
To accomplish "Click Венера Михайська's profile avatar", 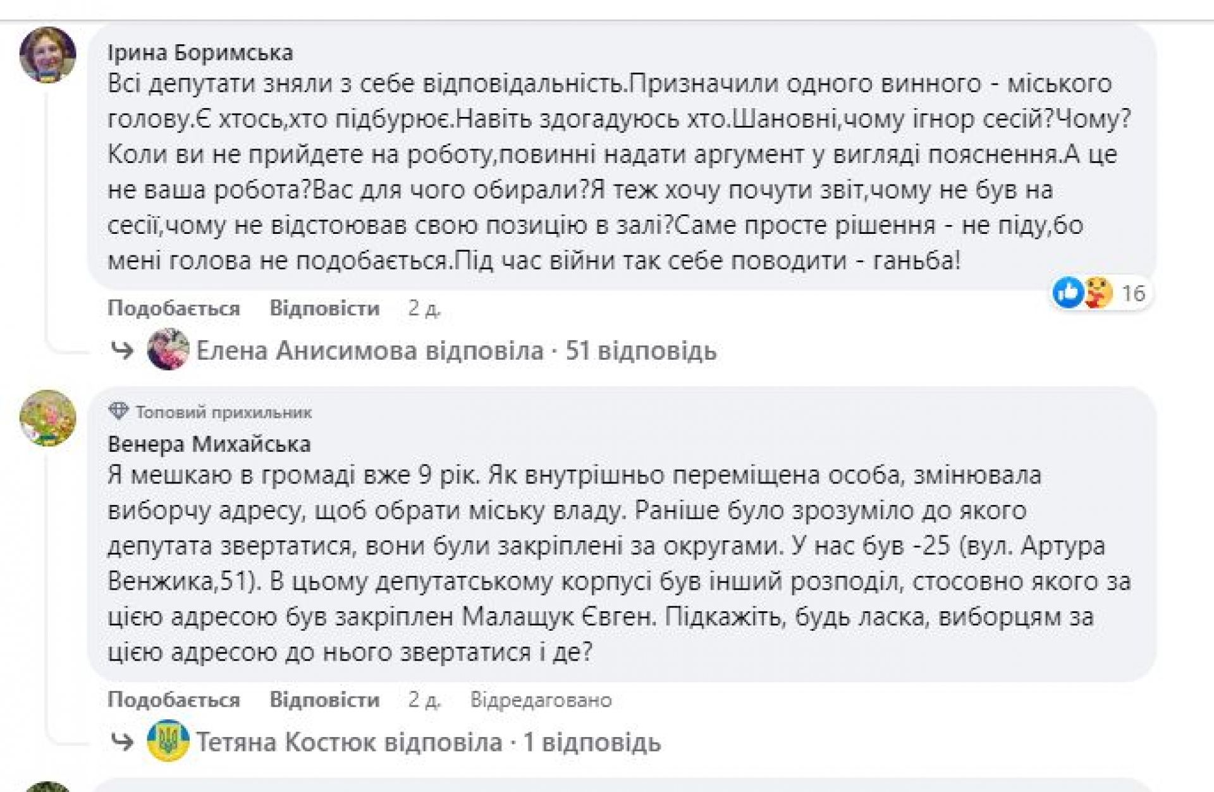I will coord(48,418).
